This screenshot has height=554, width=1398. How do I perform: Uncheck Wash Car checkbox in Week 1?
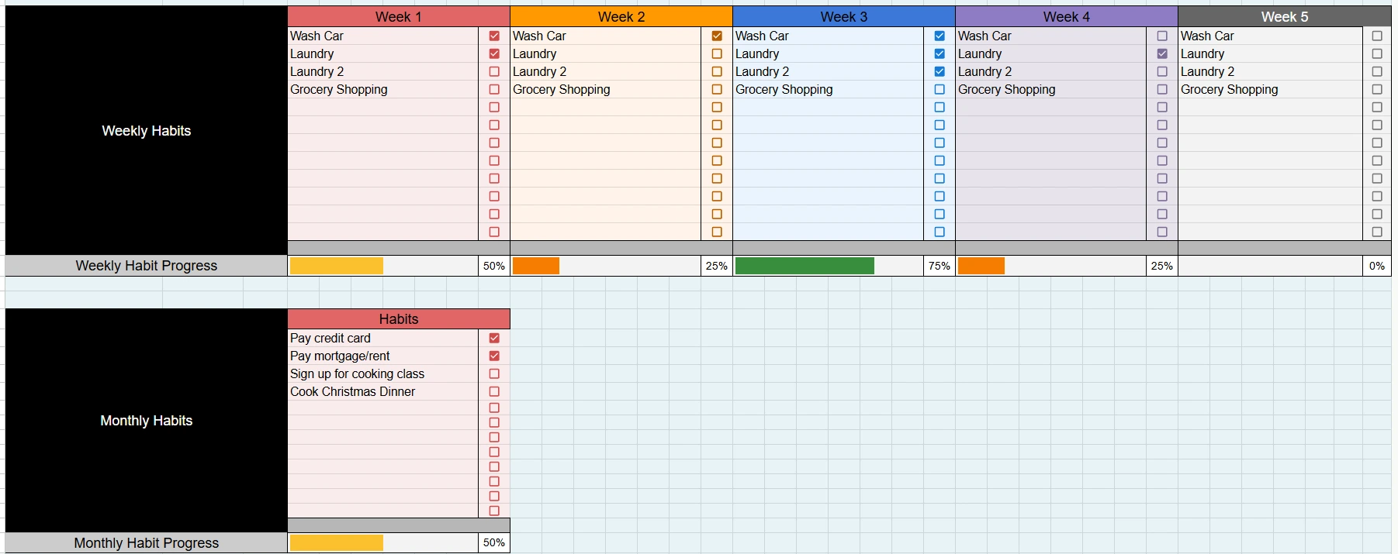(494, 36)
